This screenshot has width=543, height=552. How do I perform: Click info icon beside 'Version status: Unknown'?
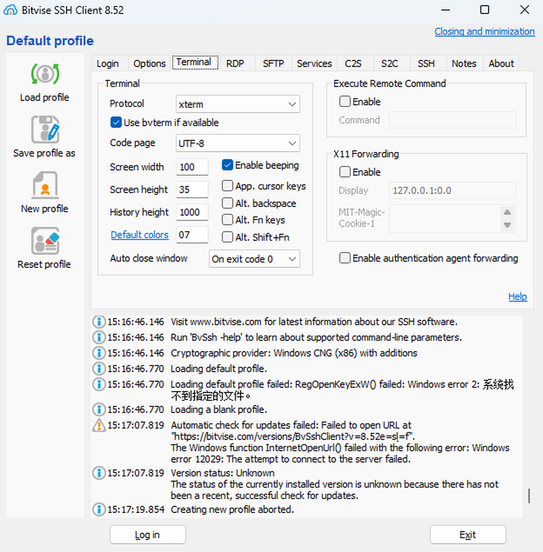[99, 473]
